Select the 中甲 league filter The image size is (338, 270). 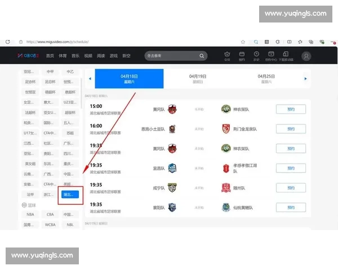click(50, 71)
